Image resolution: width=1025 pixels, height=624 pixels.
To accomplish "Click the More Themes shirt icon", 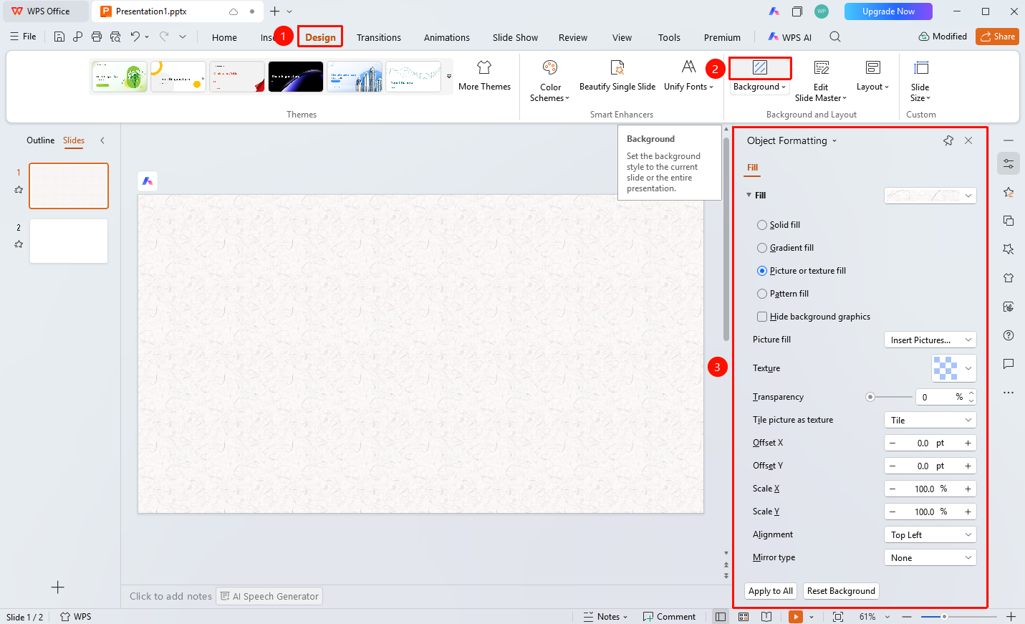I will click(484, 67).
